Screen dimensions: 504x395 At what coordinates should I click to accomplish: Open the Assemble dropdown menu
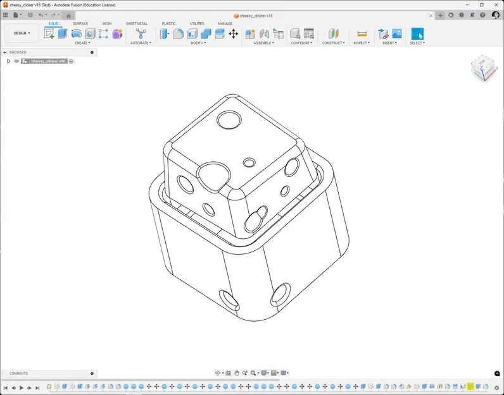264,43
